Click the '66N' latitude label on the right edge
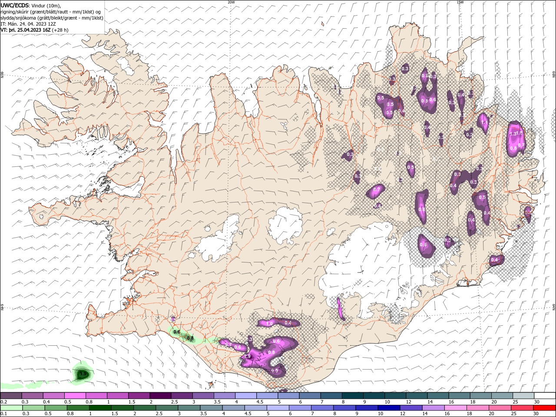This screenshot has width=556, height=417. 554,75
